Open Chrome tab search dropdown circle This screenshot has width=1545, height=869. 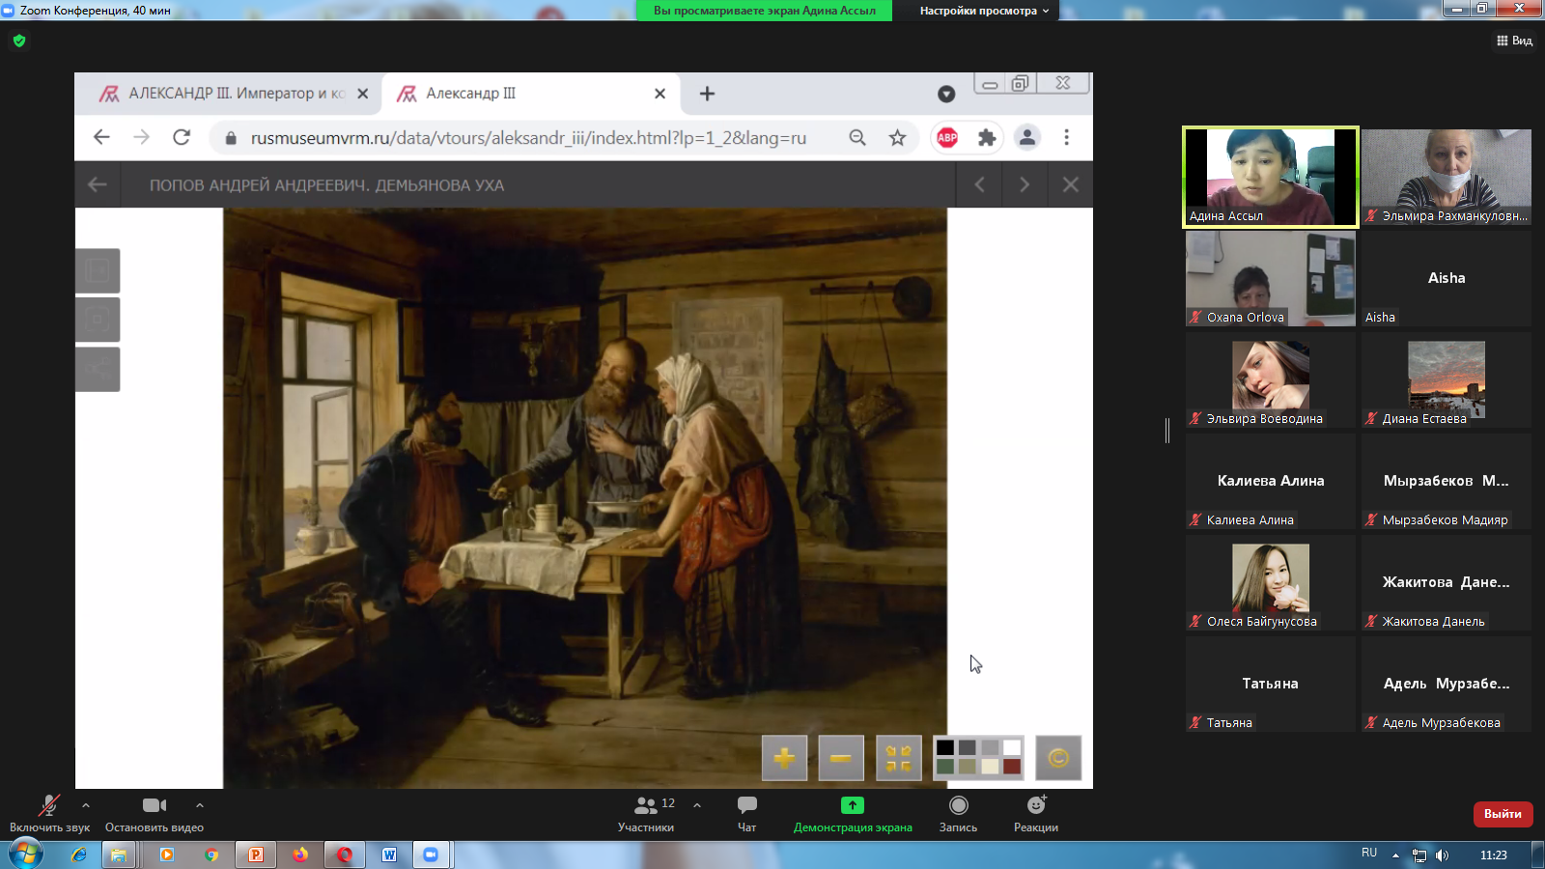(x=946, y=94)
